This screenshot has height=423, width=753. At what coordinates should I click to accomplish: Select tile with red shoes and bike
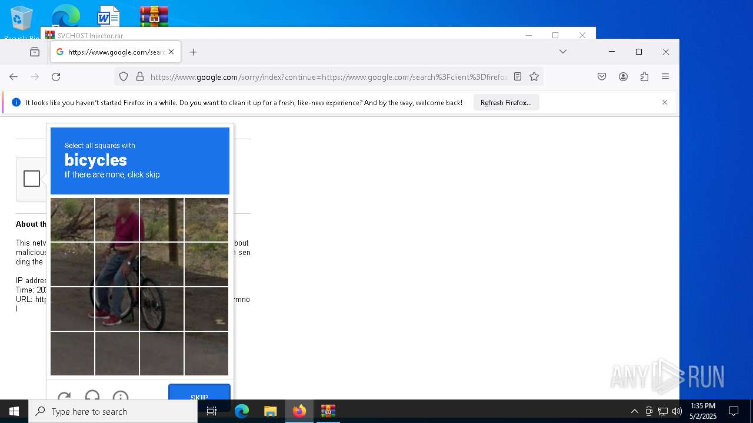117,309
